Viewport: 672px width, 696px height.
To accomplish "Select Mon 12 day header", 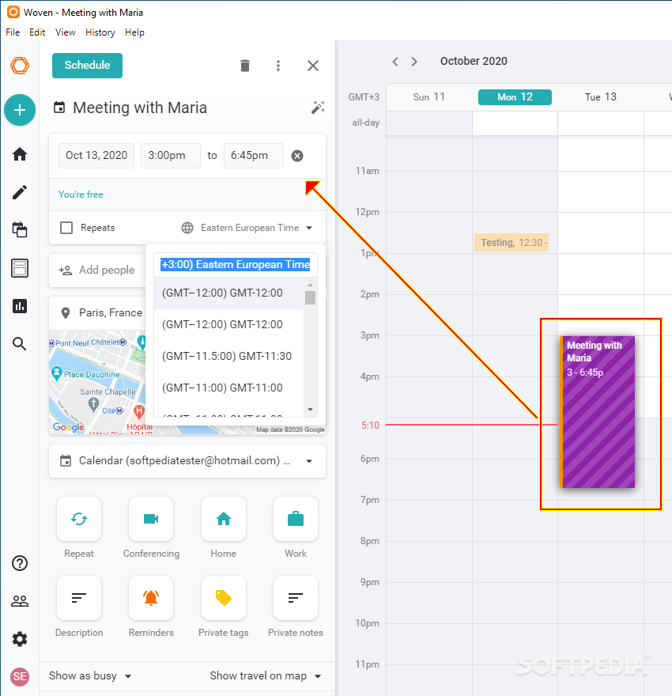I will [x=515, y=96].
